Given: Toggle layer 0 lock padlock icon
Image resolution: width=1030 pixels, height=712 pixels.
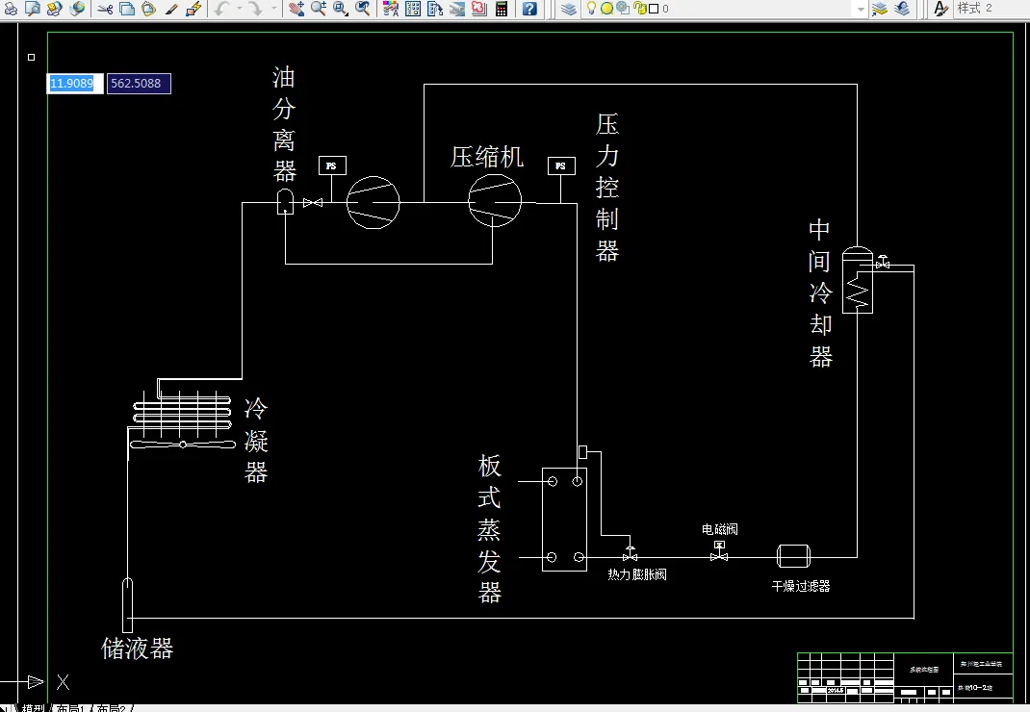Looking at the screenshot, I should pyautogui.click(x=640, y=9).
